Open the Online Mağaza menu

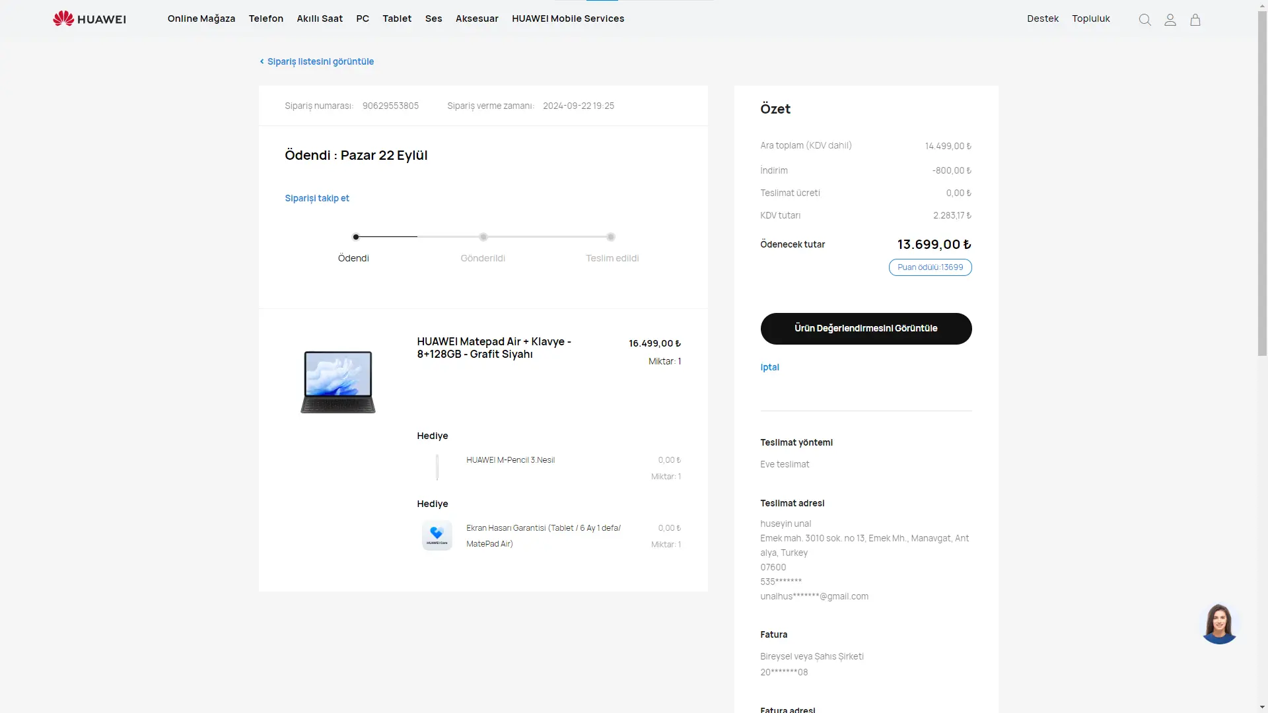click(201, 18)
